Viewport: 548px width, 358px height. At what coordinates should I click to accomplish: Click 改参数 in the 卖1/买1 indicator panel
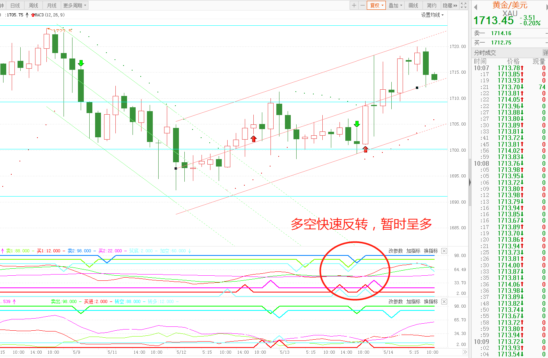point(396,251)
